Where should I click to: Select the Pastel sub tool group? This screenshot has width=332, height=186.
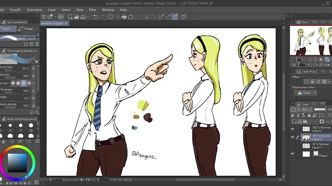tap(28, 29)
